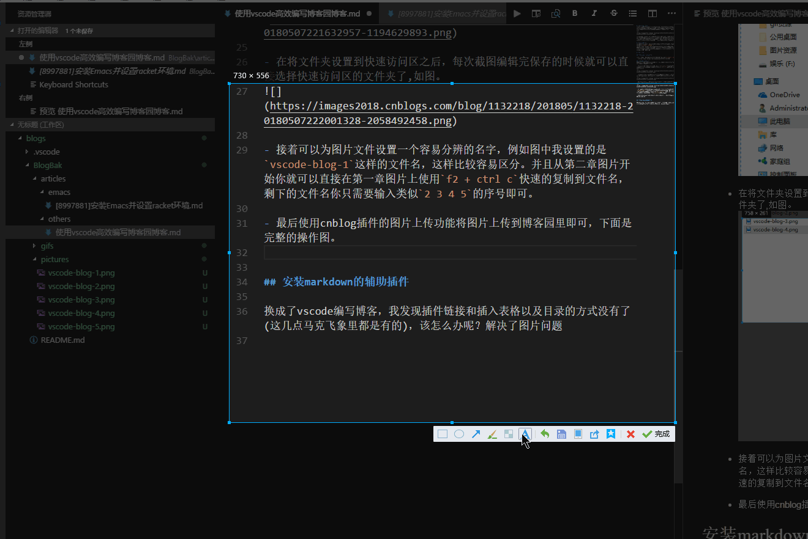Viewport: 808px width, 539px height.
Task: Collapse the others folder
Action: pos(59,219)
